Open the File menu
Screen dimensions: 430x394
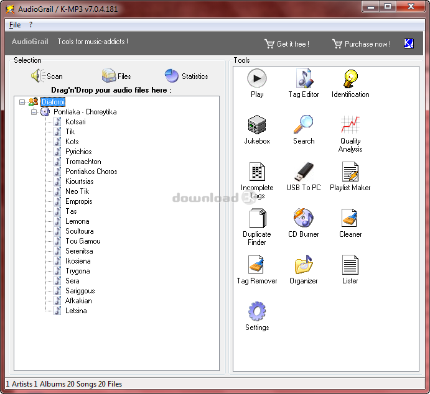[15, 25]
